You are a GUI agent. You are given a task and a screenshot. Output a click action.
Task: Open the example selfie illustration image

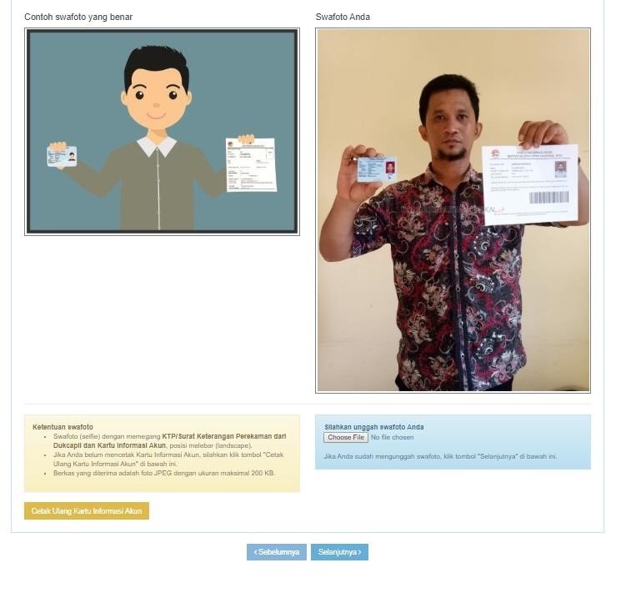(x=162, y=132)
